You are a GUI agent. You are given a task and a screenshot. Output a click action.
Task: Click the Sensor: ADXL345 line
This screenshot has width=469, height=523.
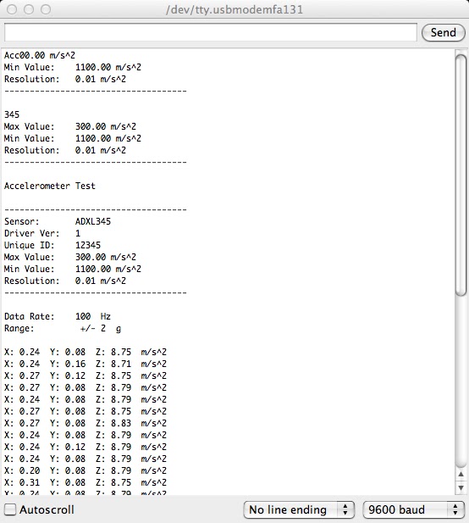coord(58,221)
